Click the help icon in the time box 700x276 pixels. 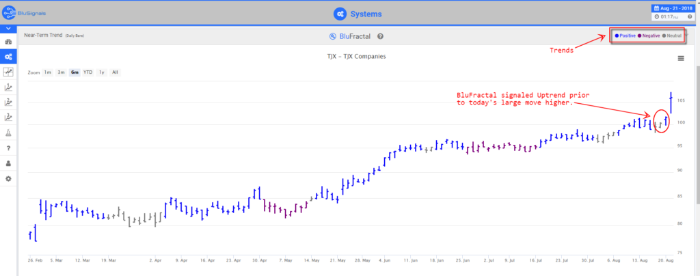(x=690, y=16)
